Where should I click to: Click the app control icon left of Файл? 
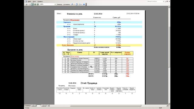point(26,2)
